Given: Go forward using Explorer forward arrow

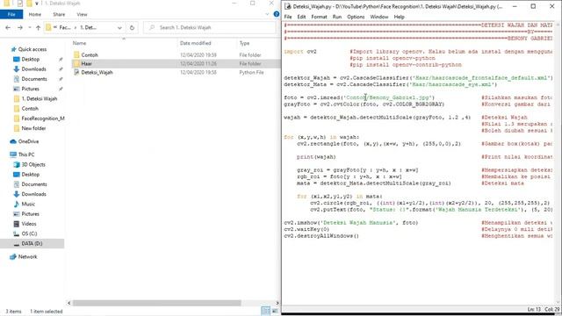Looking at the screenshot, I should pos(19,27).
